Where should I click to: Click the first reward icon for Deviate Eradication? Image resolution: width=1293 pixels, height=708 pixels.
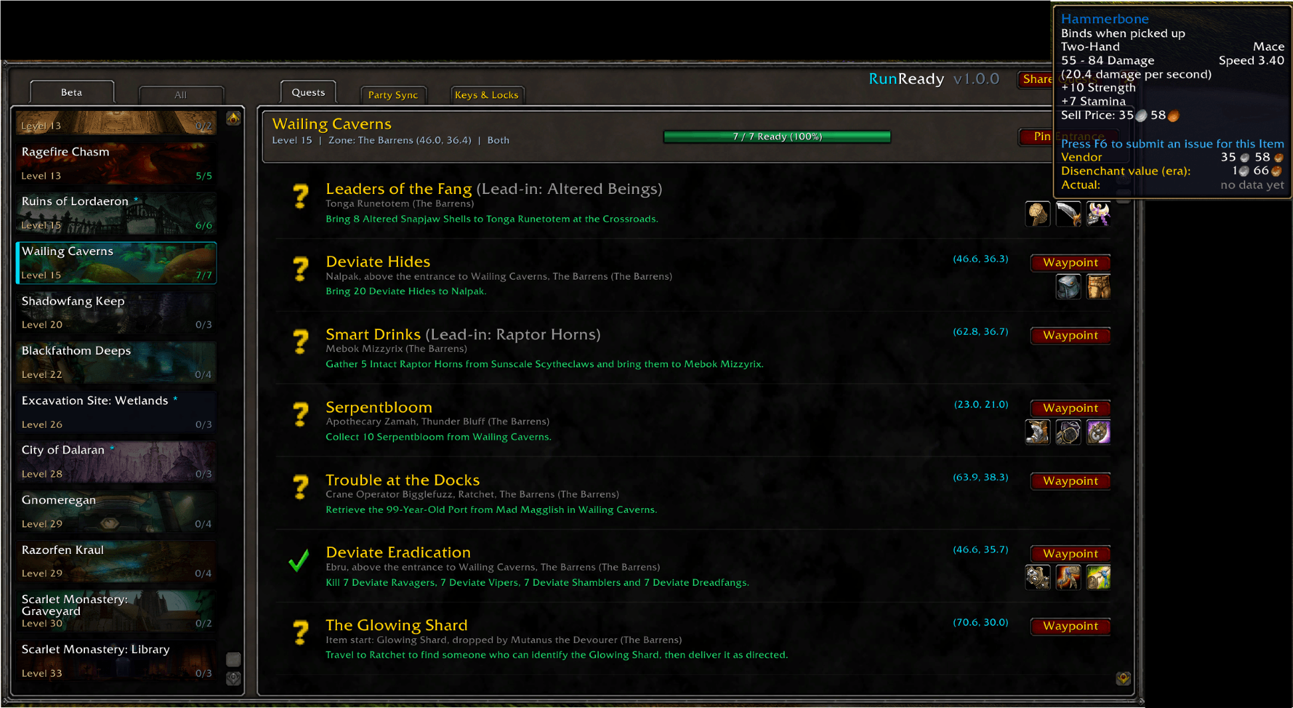(1038, 578)
